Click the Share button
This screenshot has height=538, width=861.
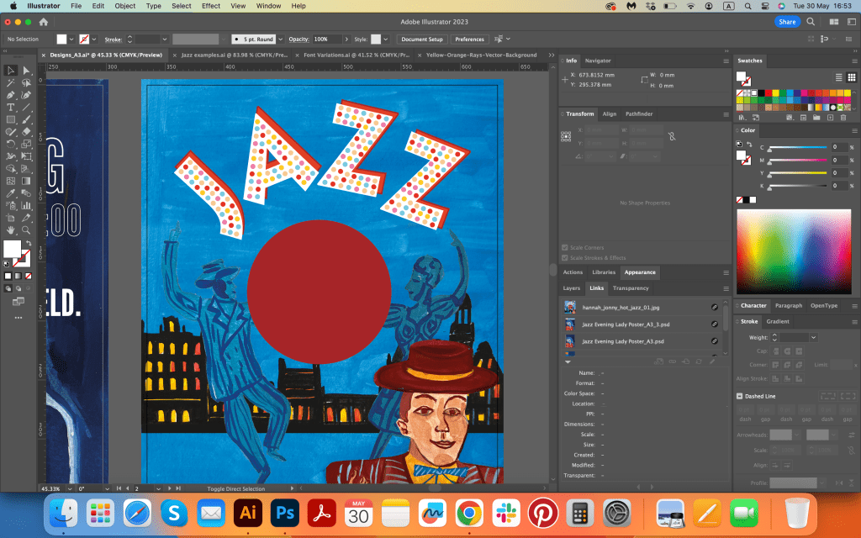[787, 22]
